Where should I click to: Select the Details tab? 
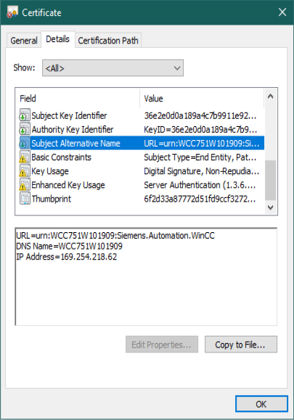coord(57,39)
